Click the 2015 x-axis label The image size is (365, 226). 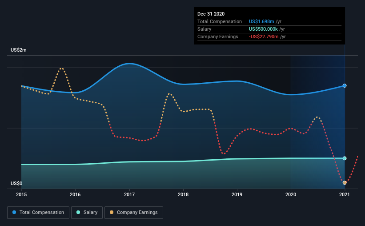click(21, 194)
